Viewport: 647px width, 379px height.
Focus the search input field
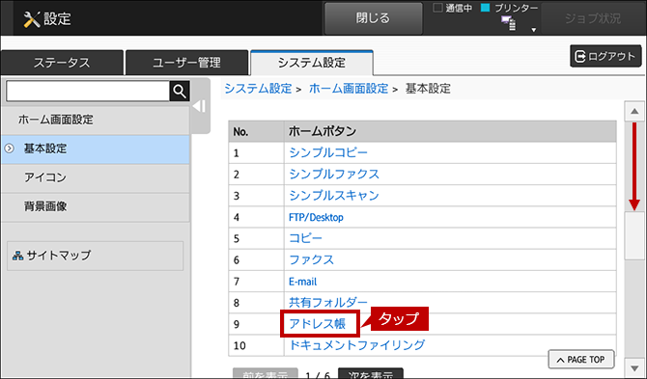[x=88, y=91]
